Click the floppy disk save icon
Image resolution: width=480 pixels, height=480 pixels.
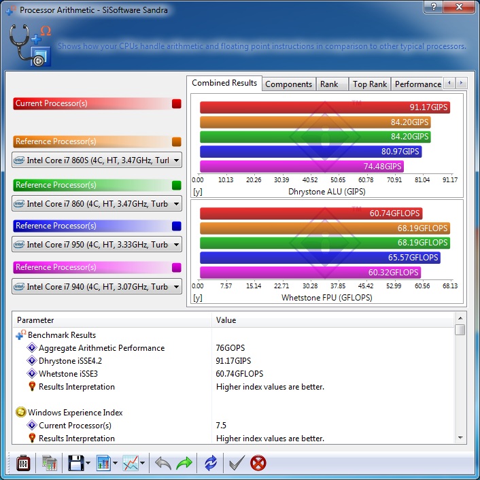(75, 463)
